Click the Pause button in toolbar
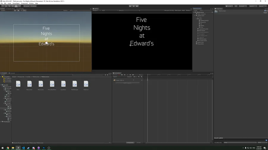268x150 pixels. (134, 6)
